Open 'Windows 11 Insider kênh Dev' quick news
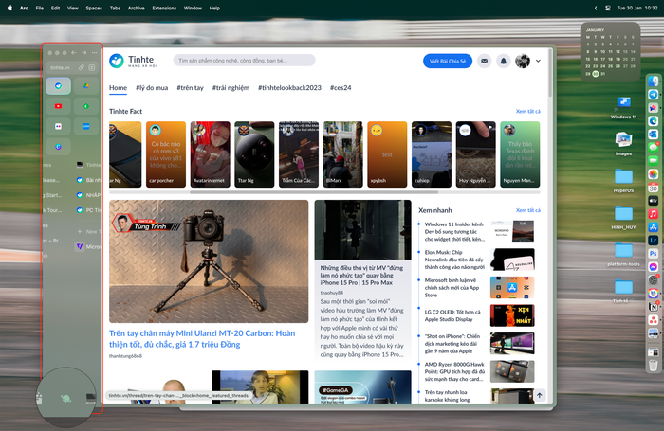 (x=454, y=232)
